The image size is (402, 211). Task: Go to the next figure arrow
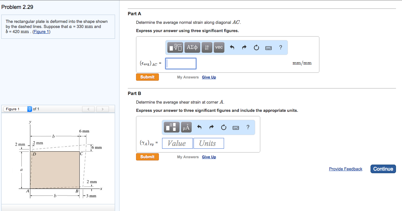pyautogui.click(x=102, y=109)
